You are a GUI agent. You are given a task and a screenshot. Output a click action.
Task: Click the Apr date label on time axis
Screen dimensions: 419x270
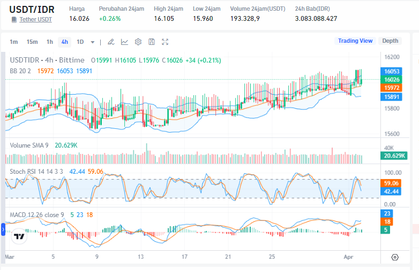pos(348,257)
